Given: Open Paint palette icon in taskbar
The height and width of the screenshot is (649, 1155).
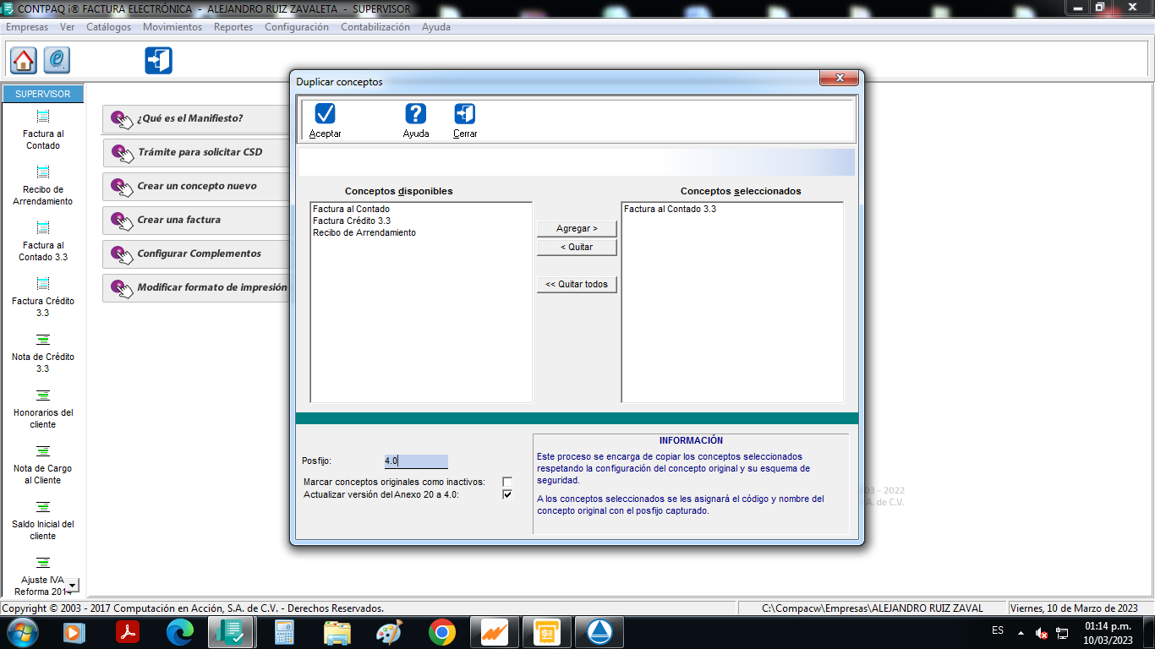Looking at the screenshot, I should point(389,631).
